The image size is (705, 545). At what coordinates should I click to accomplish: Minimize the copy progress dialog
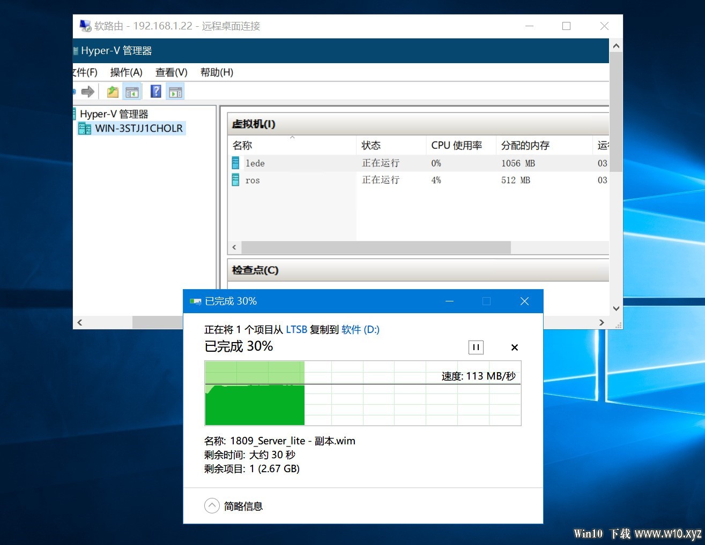450,301
